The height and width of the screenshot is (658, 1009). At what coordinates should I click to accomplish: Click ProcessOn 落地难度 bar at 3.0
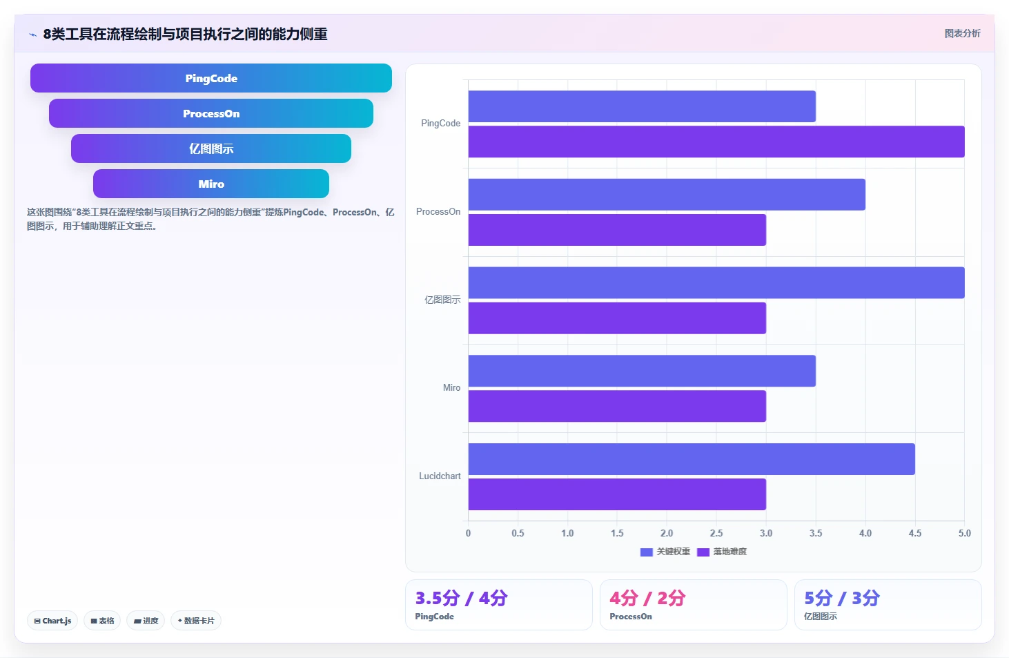tap(617, 230)
